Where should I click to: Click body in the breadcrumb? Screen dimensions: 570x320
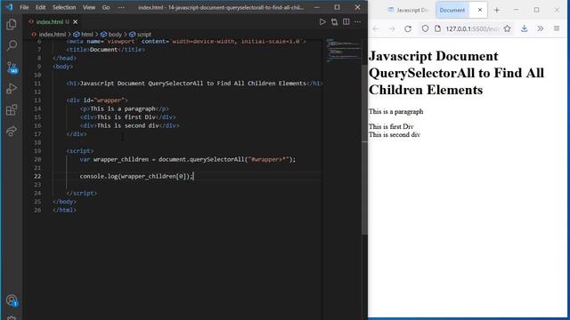click(111, 34)
